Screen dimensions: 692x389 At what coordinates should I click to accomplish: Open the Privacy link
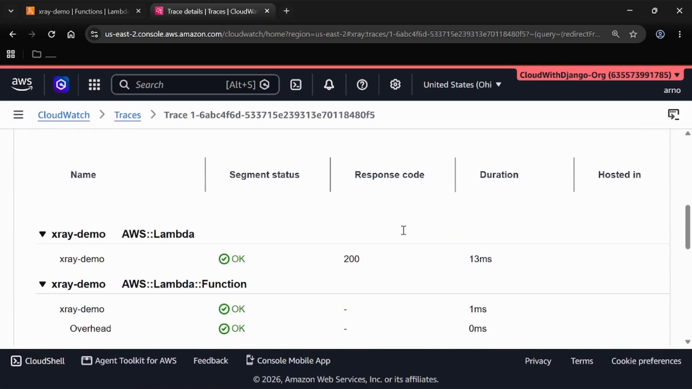538,361
